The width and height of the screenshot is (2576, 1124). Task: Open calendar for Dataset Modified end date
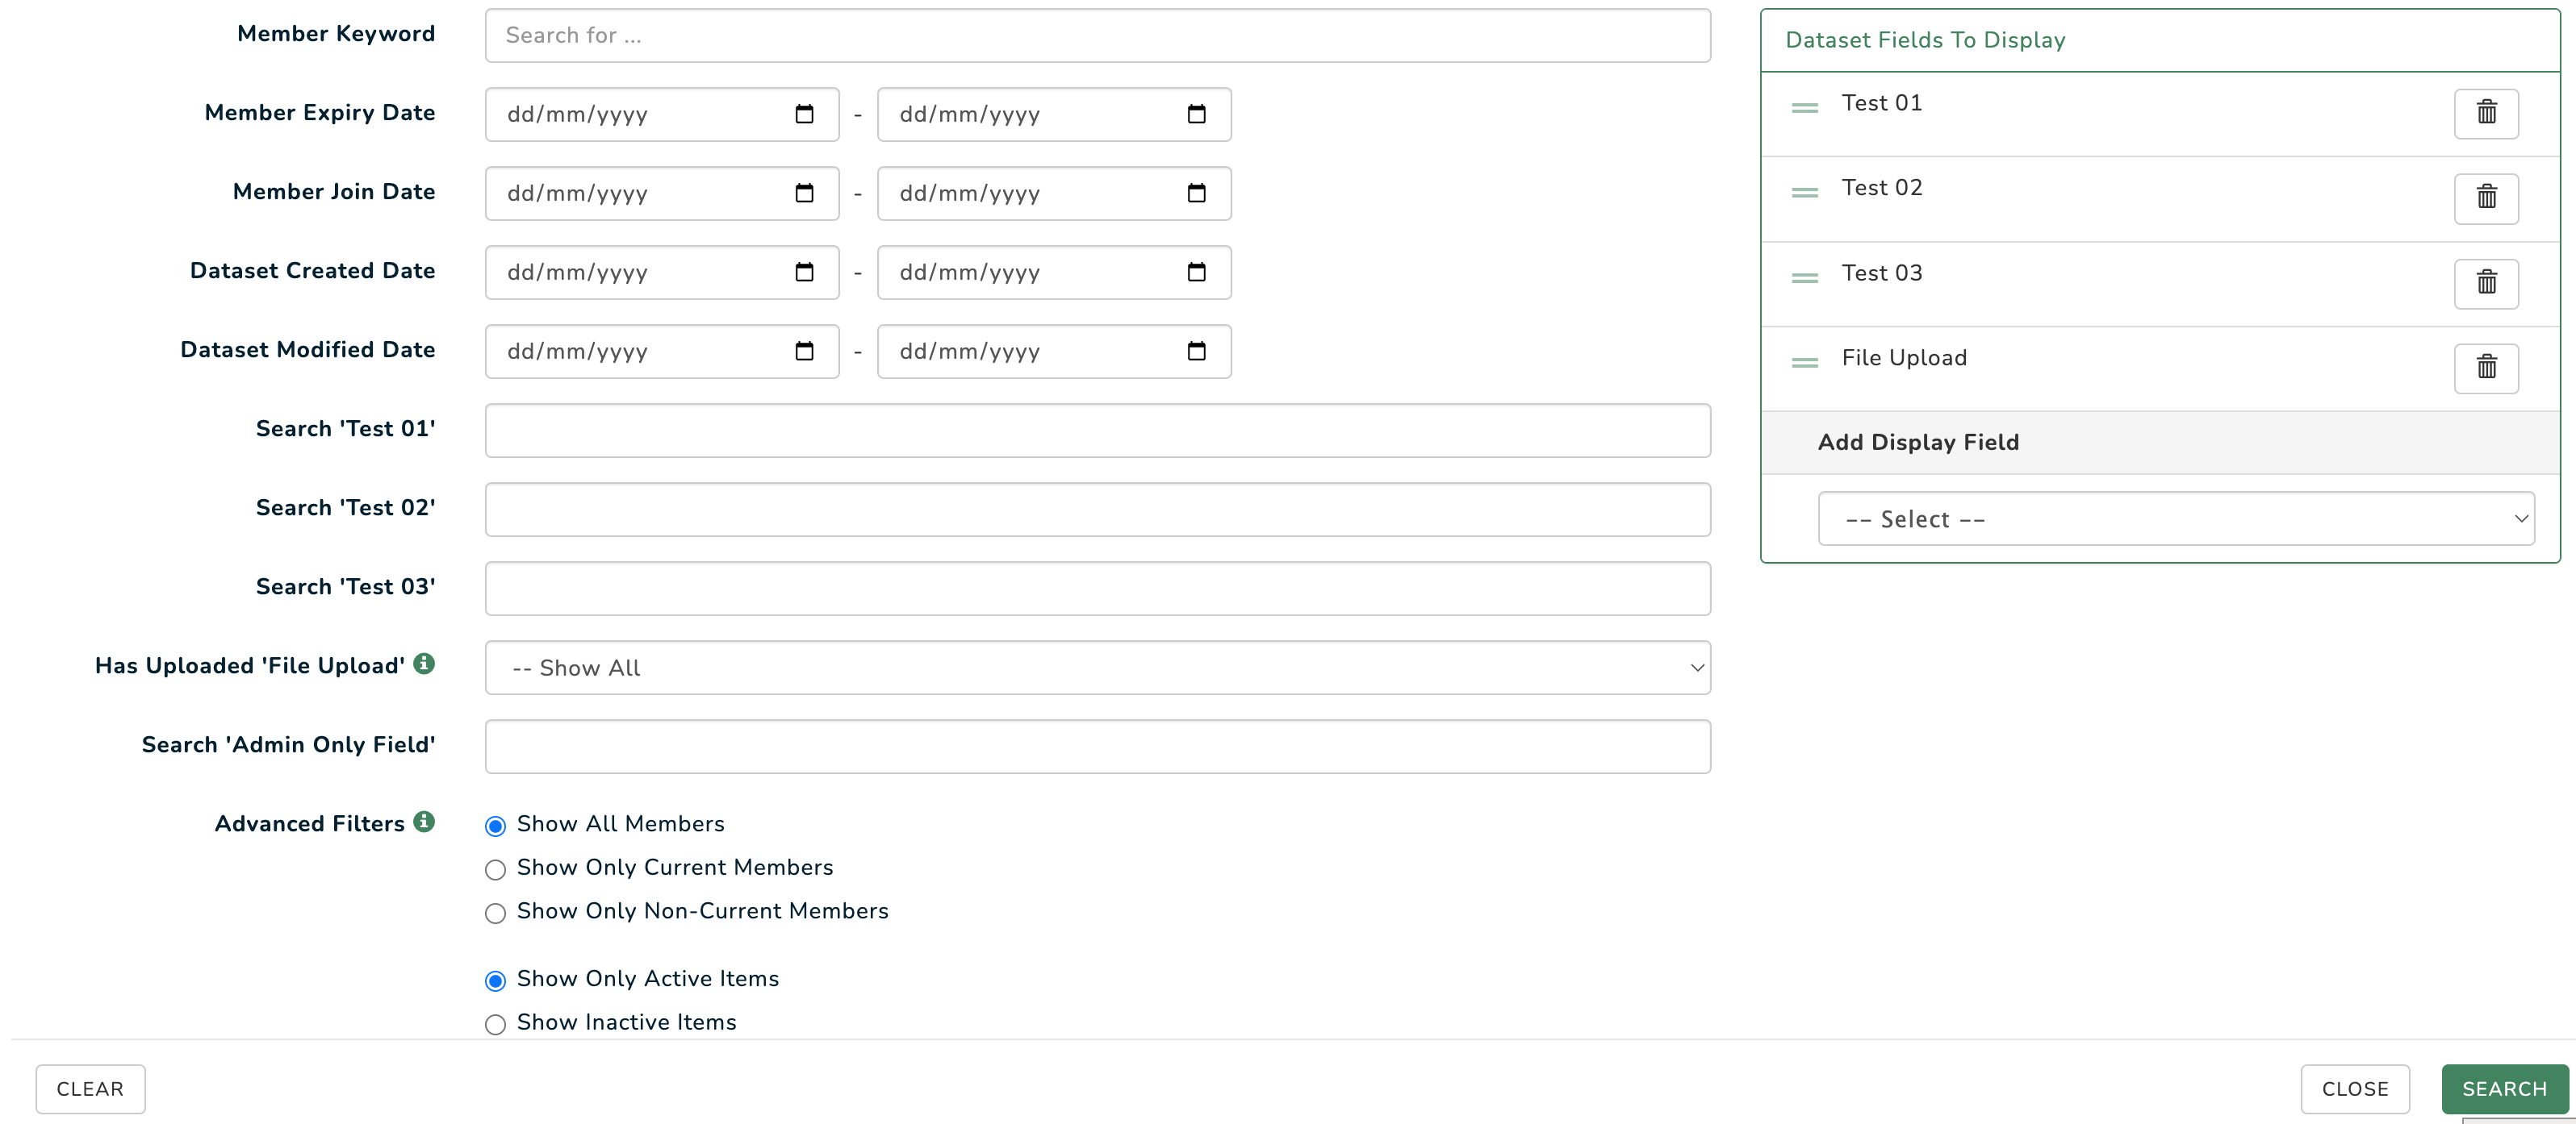click(1196, 351)
